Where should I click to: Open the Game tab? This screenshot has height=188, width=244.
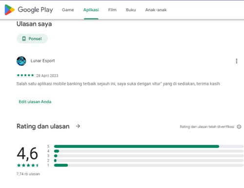tap(68, 10)
